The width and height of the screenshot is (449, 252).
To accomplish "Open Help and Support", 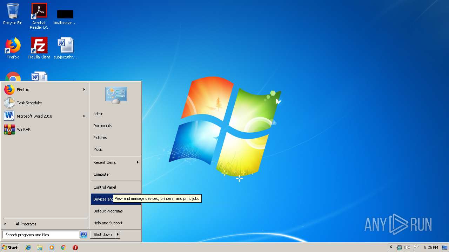I will click(x=116, y=223).
